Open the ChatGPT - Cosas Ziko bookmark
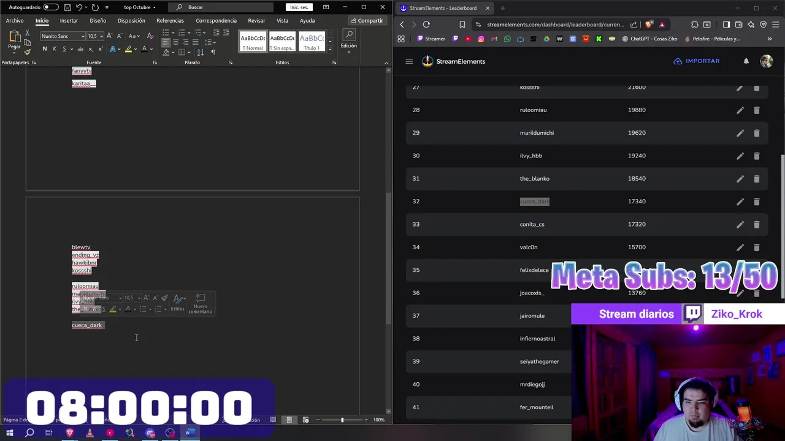This screenshot has width=785, height=441. point(649,39)
